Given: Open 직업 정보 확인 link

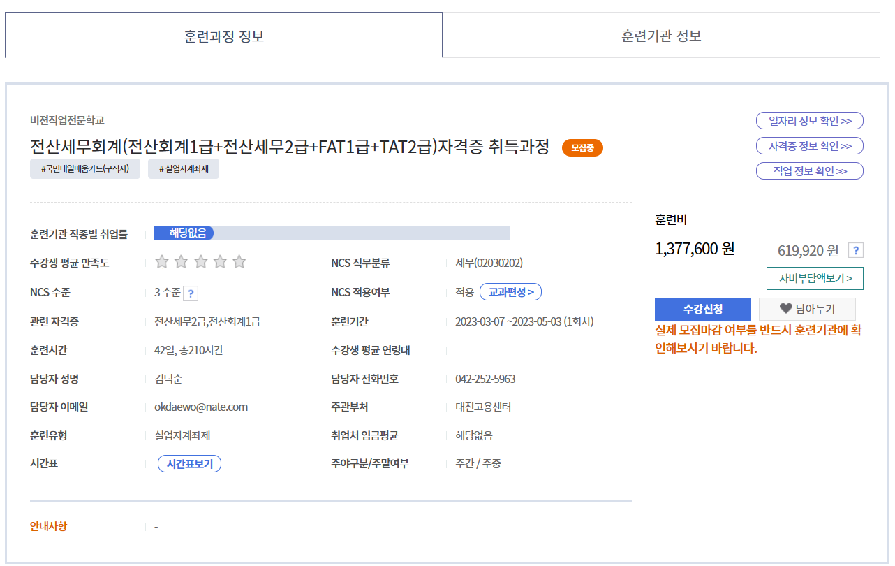Looking at the screenshot, I should coord(810,171).
